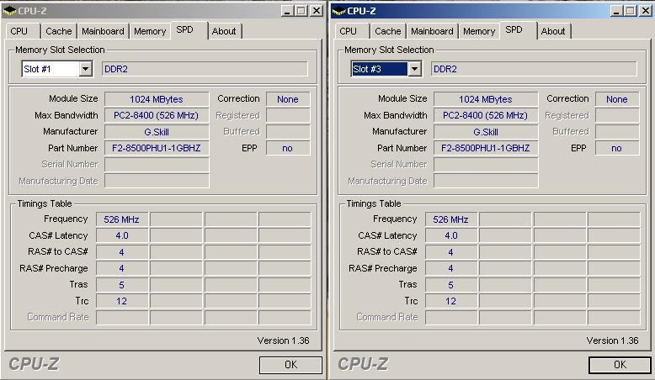
Task: Click 1024 MBytes module size in right window
Action: pyautogui.click(x=486, y=99)
